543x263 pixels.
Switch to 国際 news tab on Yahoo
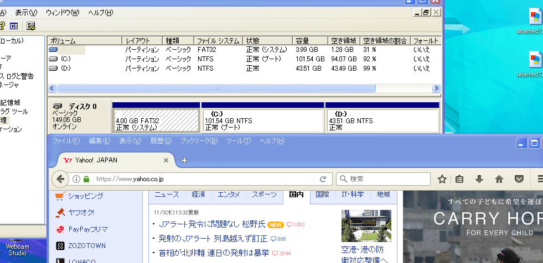pos(322,194)
